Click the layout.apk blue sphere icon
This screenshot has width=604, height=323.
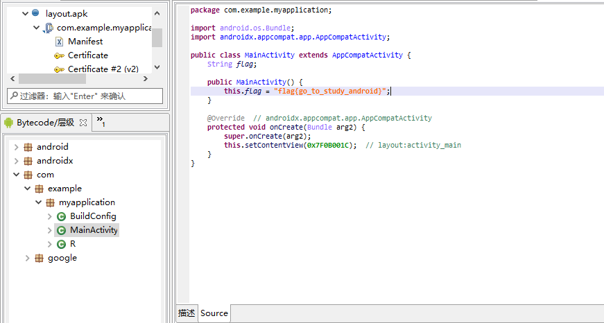pos(35,13)
